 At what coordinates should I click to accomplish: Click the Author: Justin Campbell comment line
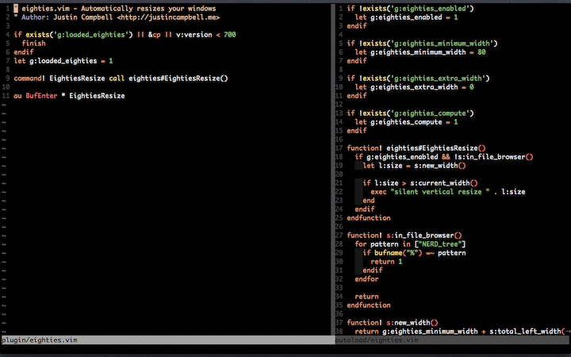[117, 17]
